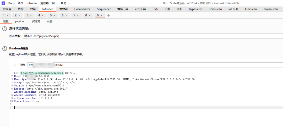Open the 项目 menu
This screenshot has height=127, width=283.
point(21,3)
